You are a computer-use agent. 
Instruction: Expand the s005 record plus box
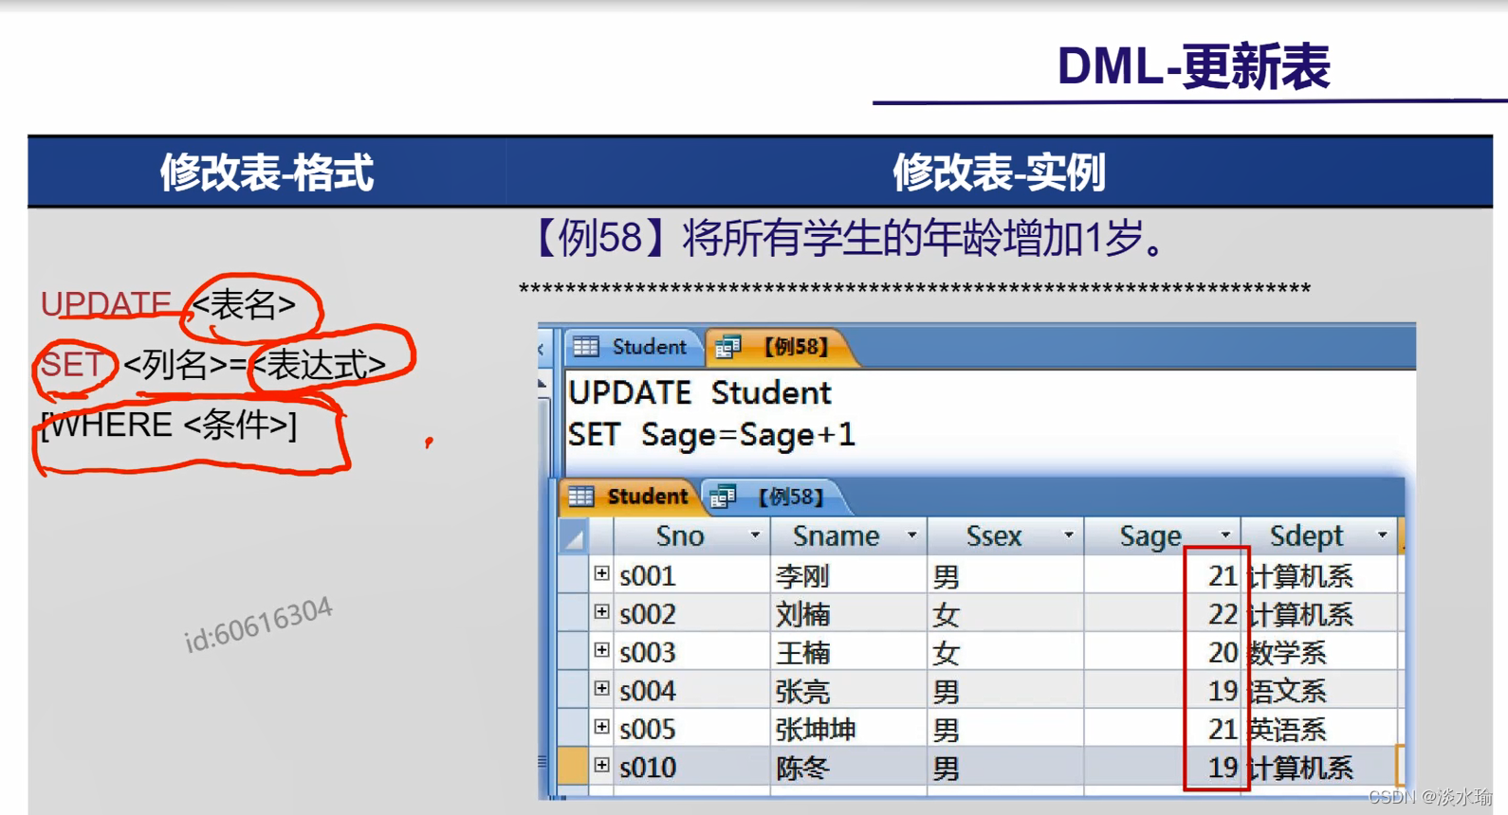601,727
